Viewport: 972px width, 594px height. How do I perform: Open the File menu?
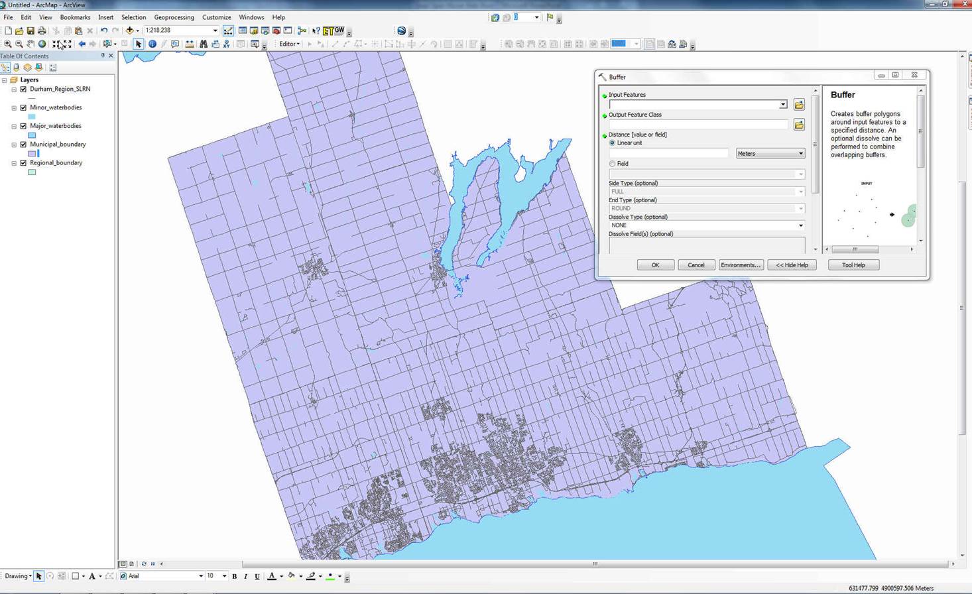[x=8, y=17]
